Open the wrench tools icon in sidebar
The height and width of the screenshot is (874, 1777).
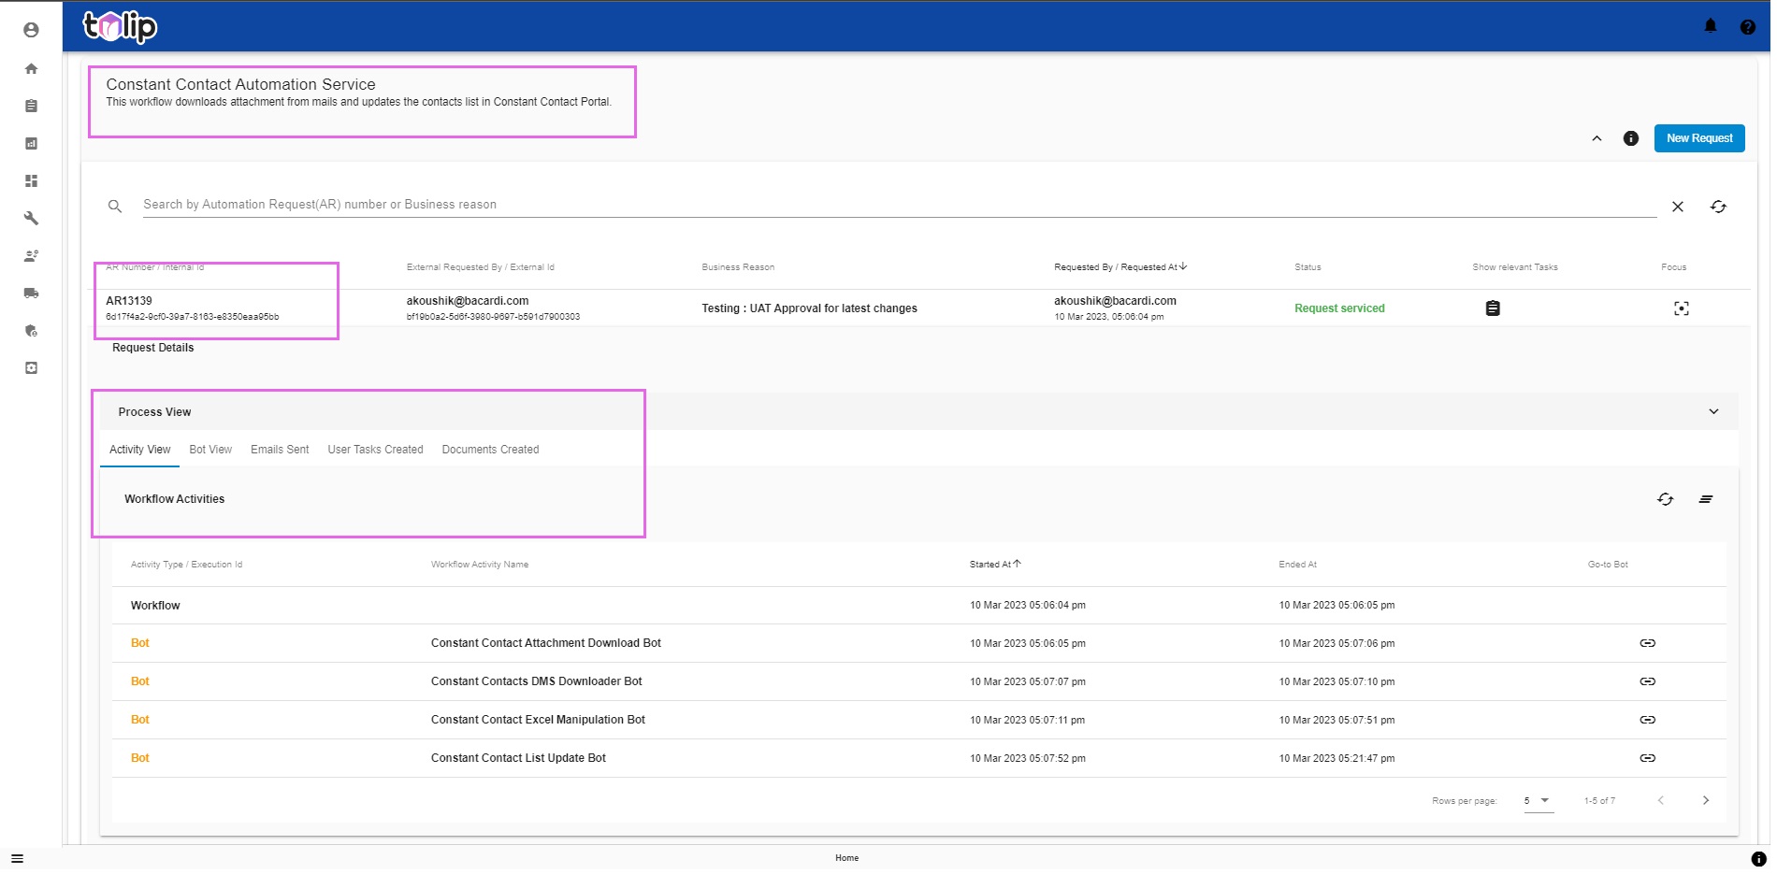(x=31, y=218)
